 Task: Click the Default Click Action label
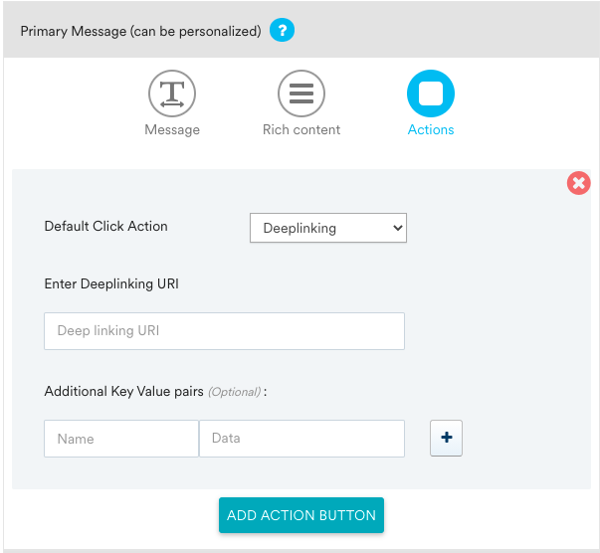[x=106, y=226]
